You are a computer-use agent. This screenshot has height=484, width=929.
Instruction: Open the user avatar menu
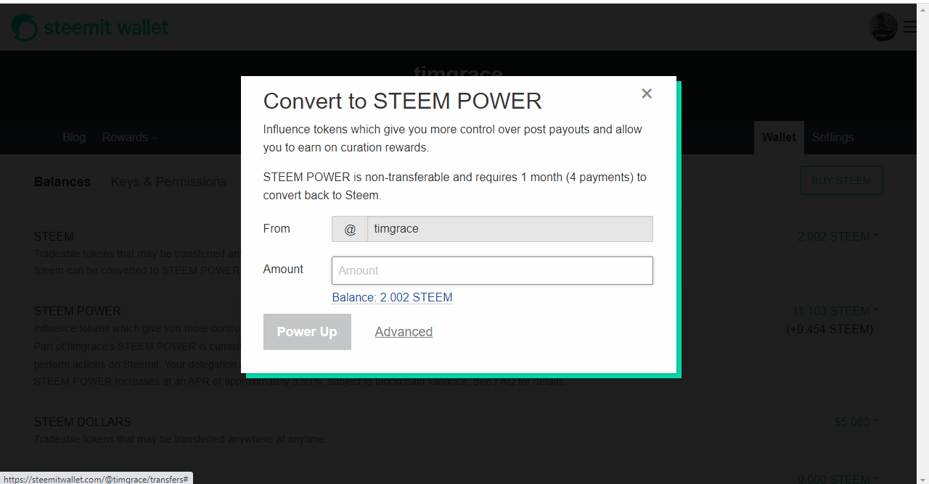pyautogui.click(x=883, y=27)
